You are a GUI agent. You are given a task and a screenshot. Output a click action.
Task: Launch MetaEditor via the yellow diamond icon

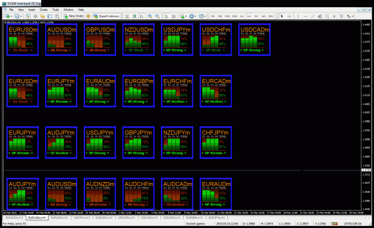click(88, 16)
